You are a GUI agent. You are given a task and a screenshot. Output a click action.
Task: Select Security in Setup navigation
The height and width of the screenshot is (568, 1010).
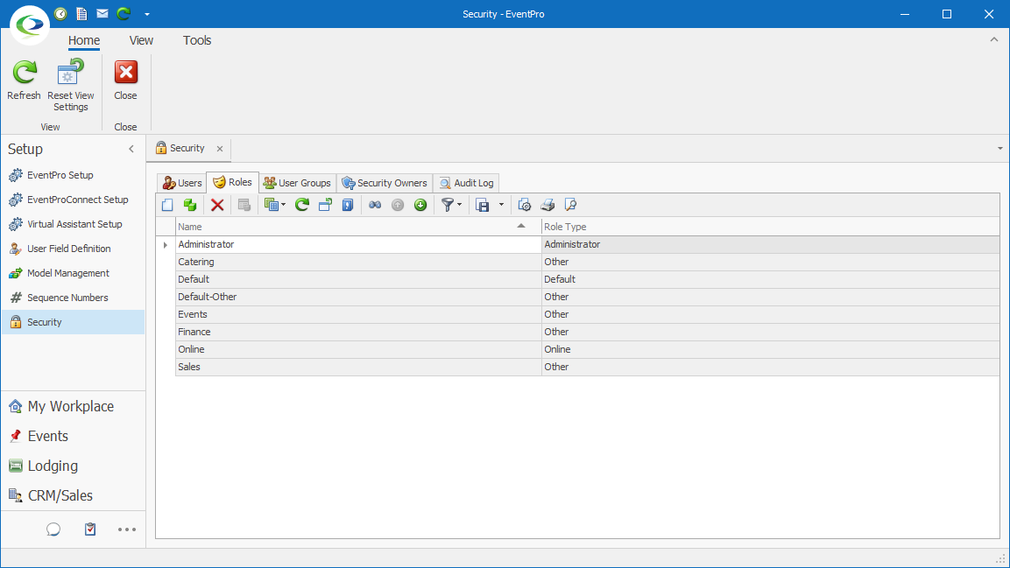tap(73, 321)
